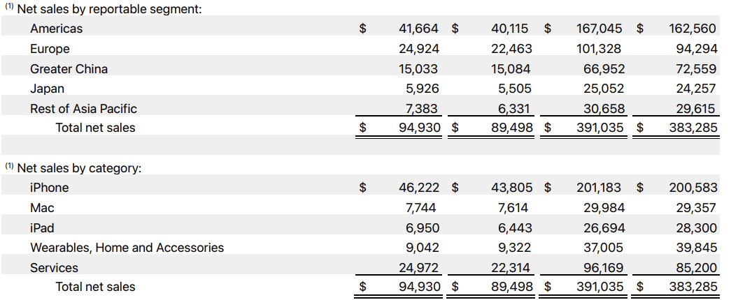The image size is (752, 300).
Task: Click the Greater China row label
Action: (69, 69)
